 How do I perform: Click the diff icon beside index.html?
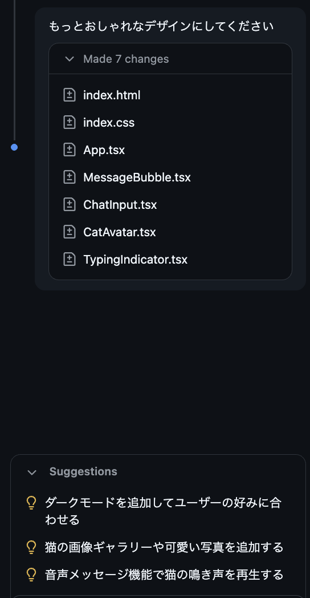[x=70, y=95]
